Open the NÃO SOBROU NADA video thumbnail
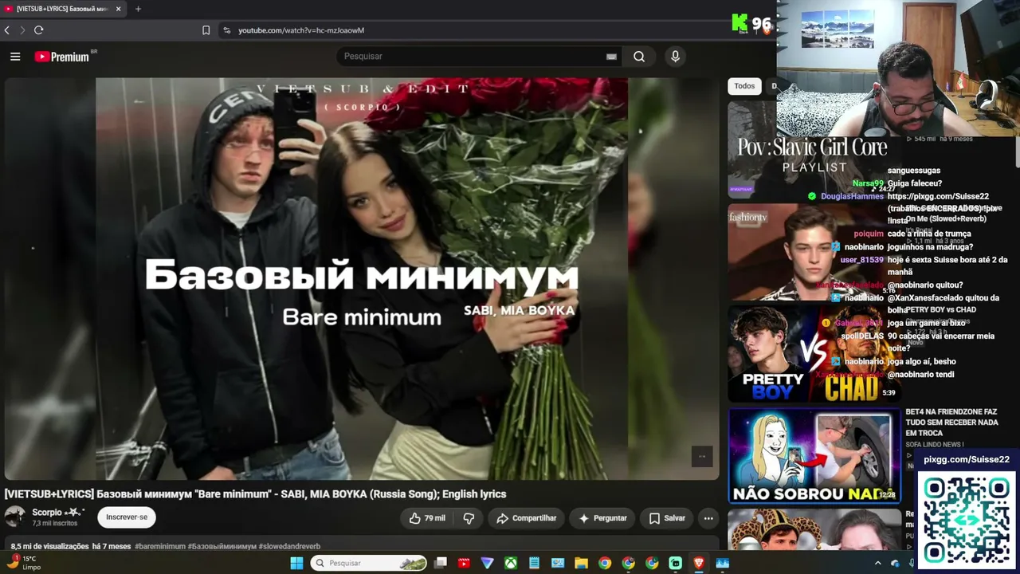Viewport: 1020px width, 574px height. (814, 455)
